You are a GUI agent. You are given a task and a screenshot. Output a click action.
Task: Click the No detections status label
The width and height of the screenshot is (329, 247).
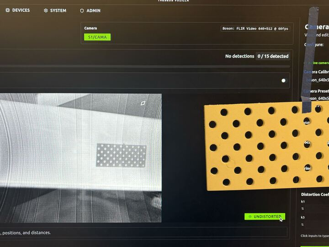pos(239,56)
